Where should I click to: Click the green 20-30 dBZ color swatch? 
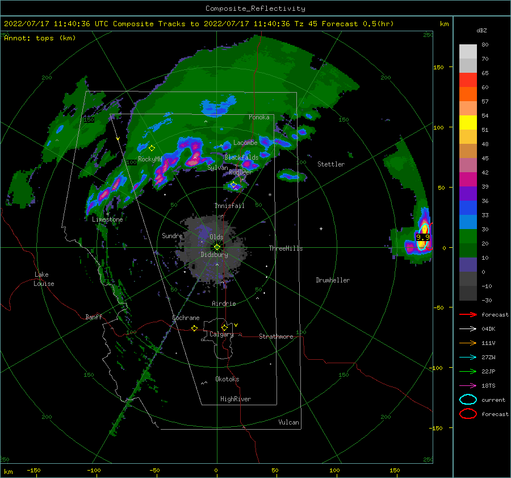coord(468,236)
